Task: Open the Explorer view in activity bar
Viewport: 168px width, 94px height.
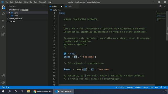Action: click(x=3, y=7)
